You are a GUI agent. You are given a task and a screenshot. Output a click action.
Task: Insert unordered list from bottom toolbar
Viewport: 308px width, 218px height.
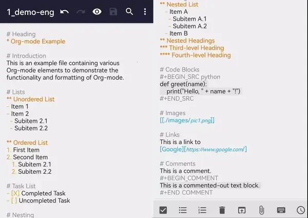183,210
